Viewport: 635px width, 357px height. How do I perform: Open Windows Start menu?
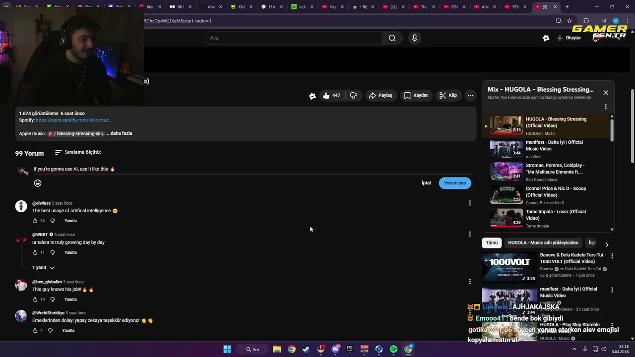coord(227,349)
